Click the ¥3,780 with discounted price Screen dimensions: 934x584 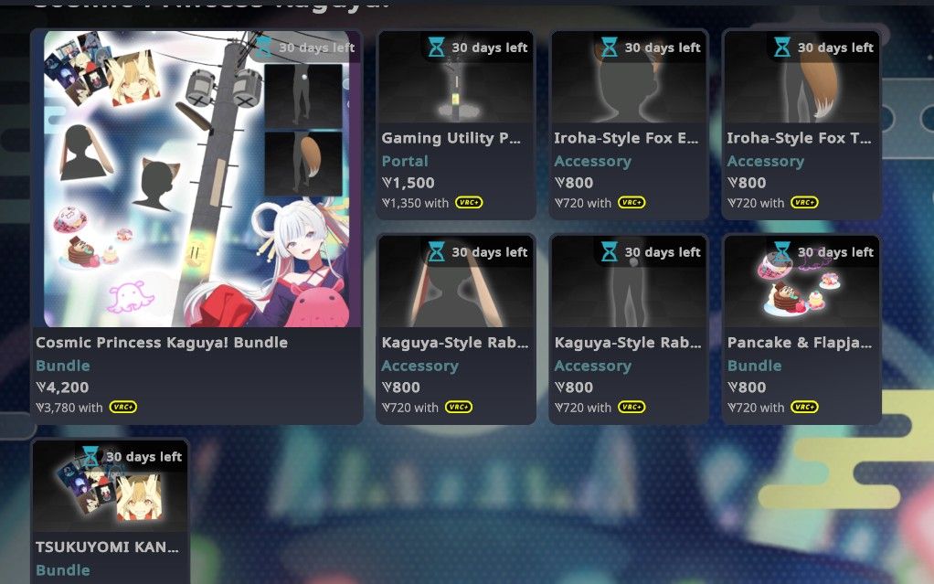(x=69, y=408)
